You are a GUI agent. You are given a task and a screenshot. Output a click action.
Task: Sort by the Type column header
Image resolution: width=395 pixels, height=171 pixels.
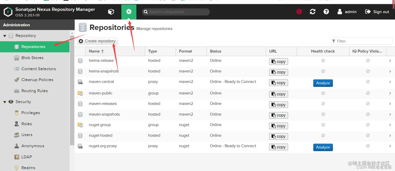(x=160, y=51)
